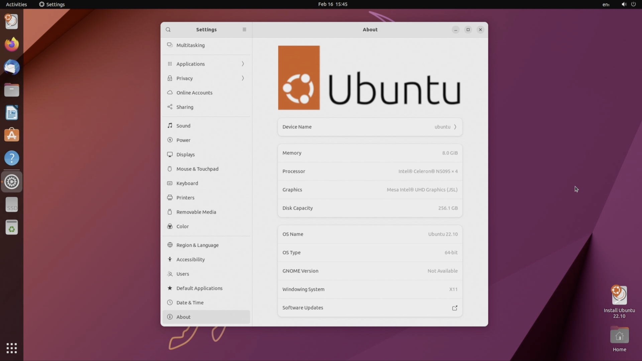Open Install Ubuntu 22.10 desktop icon
The height and width of the screenshot is (361, 642).
619,302
